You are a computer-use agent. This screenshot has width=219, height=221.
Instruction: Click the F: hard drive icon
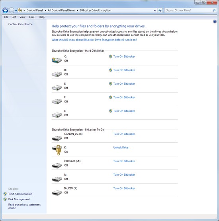click(x=57, y=101)
